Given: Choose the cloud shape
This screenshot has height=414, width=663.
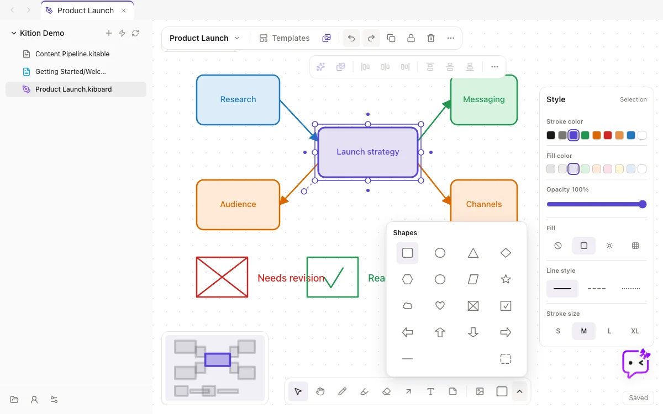Looking at the screenshot, I should [407, 306].
